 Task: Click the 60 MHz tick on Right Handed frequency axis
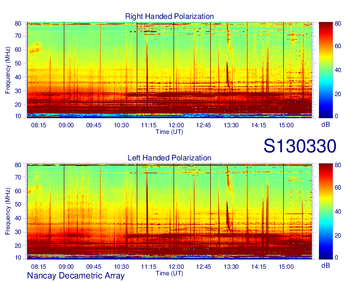[18, 50]
